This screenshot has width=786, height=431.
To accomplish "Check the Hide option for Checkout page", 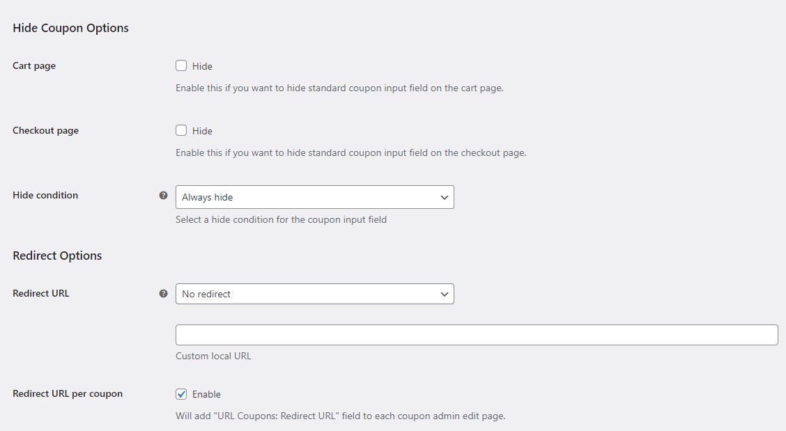I will coord(181,130).
